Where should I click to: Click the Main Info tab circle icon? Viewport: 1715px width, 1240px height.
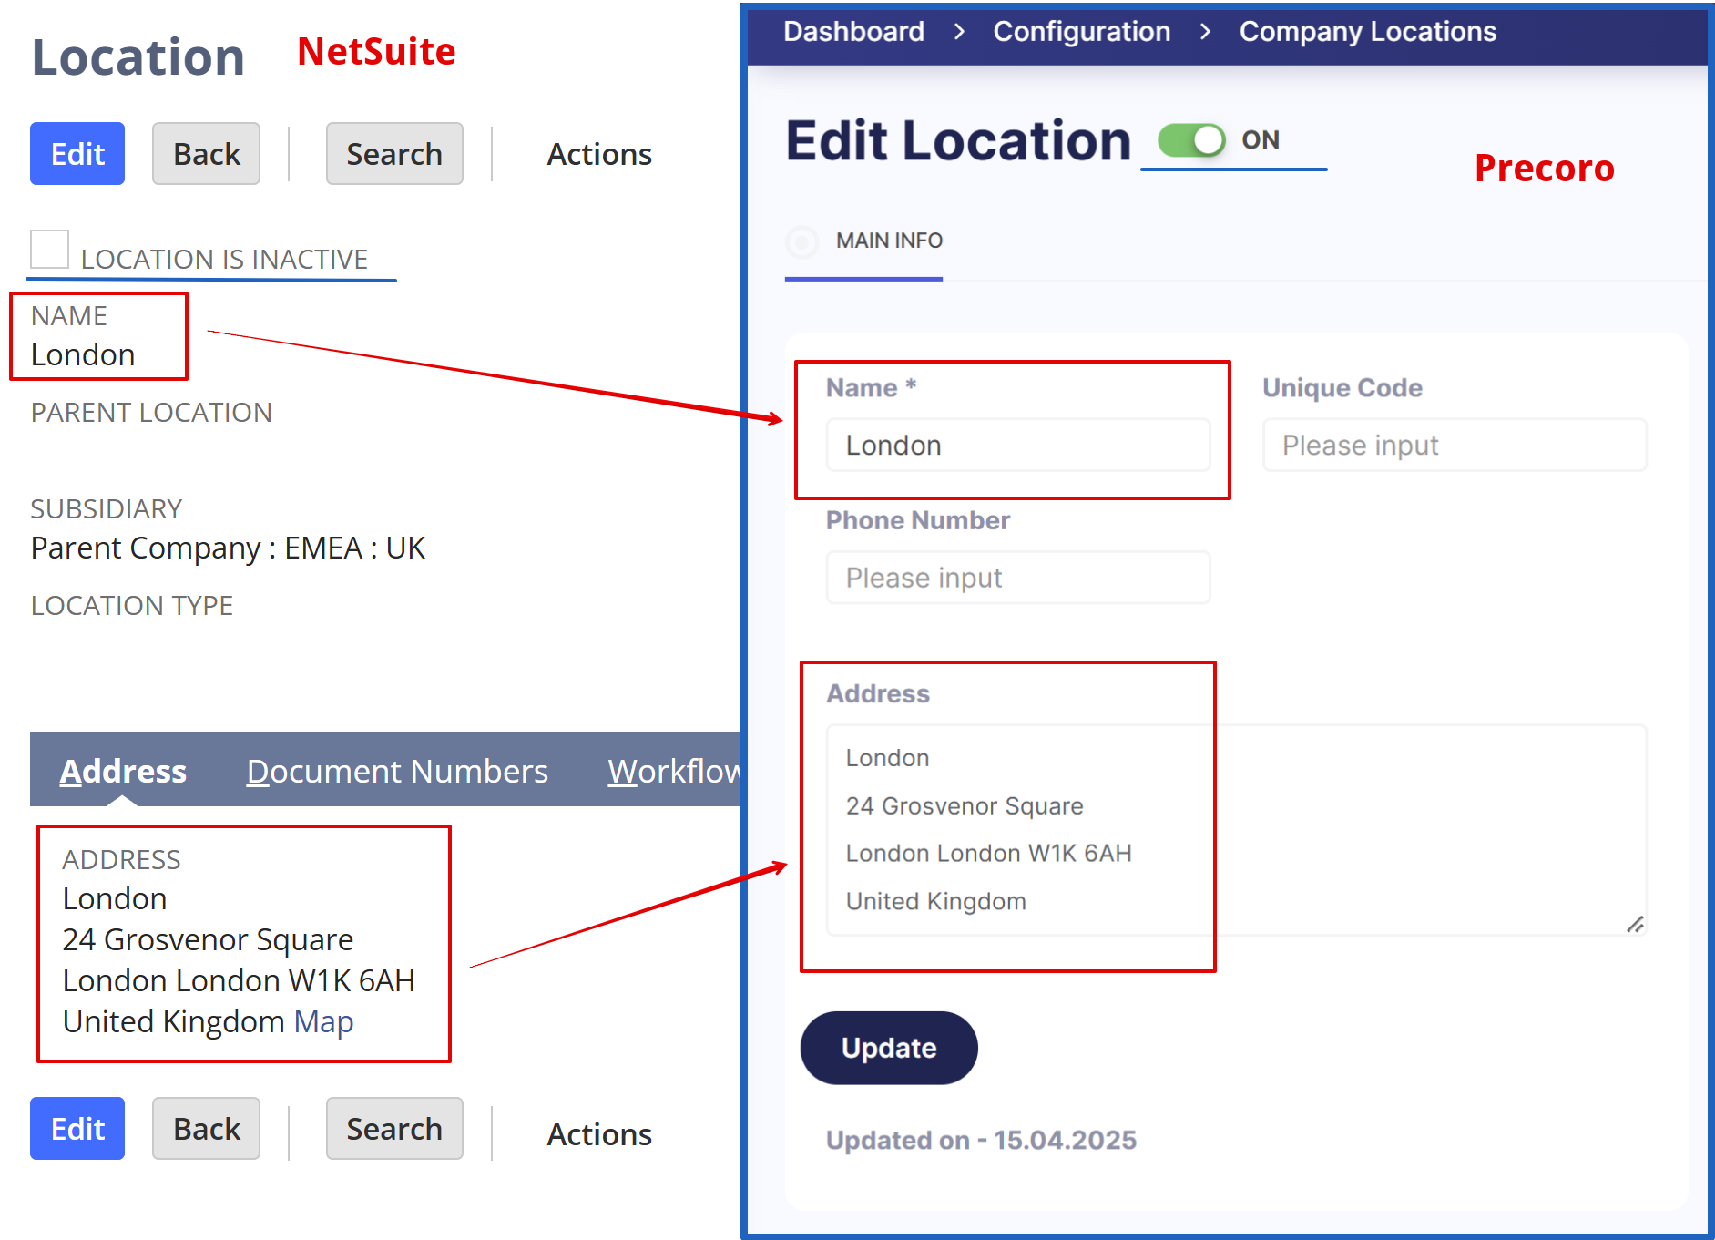[x=802, y=241]
